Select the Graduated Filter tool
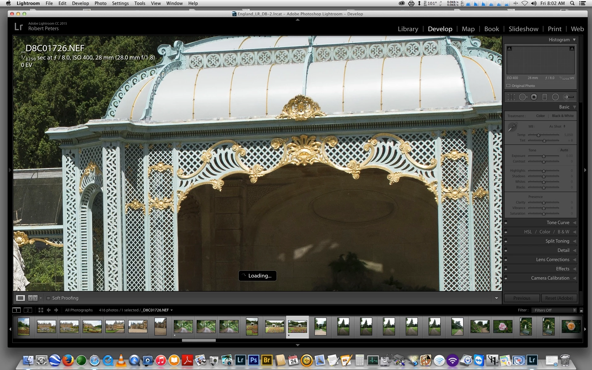This screenshot has width=592, height=370. (545, 97)
